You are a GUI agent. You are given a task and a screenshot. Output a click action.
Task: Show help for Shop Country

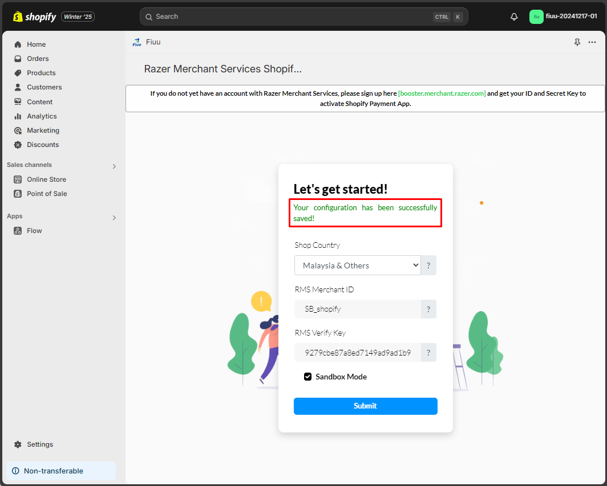428,266
